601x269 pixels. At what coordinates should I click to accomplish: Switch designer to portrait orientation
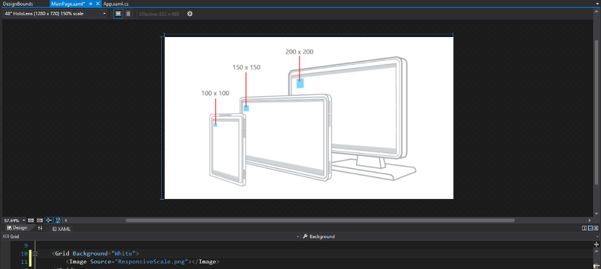128,13
